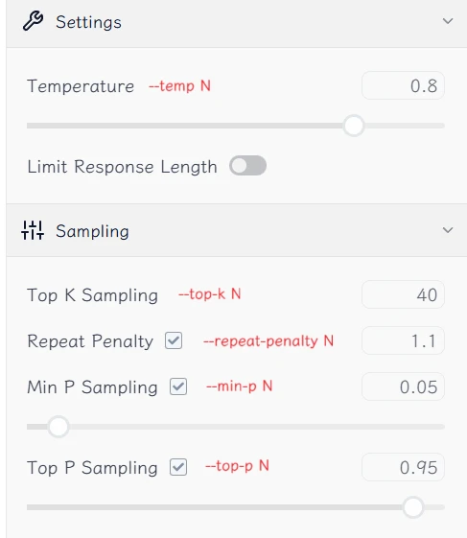Click the Top P Sampling value field
The height and width of the screenshot is (538, 467).
[403, 467]
